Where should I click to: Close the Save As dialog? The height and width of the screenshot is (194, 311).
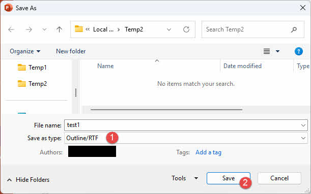(303, 8)
